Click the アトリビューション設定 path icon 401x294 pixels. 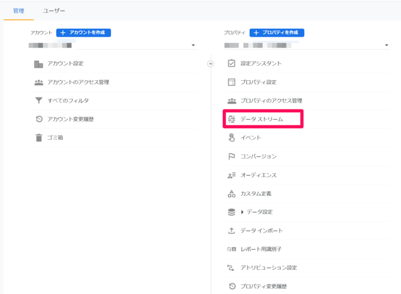point(231,268)
